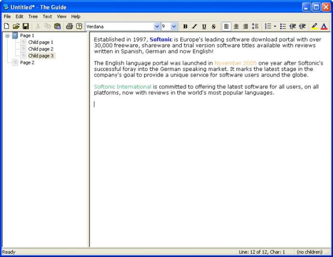The width and height of the screenshot is (333, 257).
Task: Apply bulleted list formatting
Action: pos(283,26)
